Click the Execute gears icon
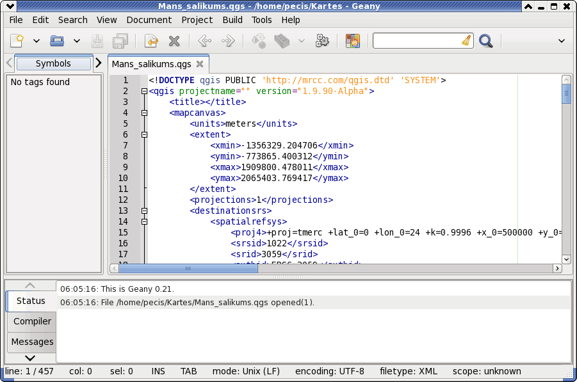577x382 pixels. click(322, 41)
